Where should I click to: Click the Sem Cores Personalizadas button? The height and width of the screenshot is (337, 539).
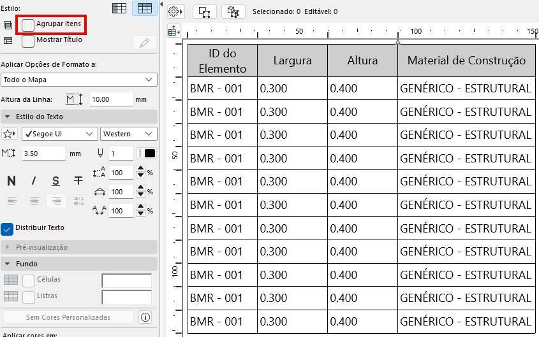68,317
